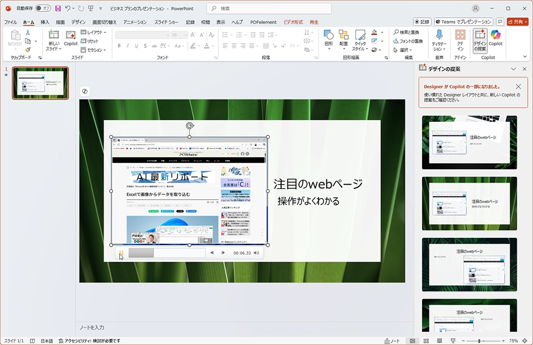Choose the third design suggestion thumbnail
The height and width of the screenshot is (345, 533).
(x=469, y=264)
